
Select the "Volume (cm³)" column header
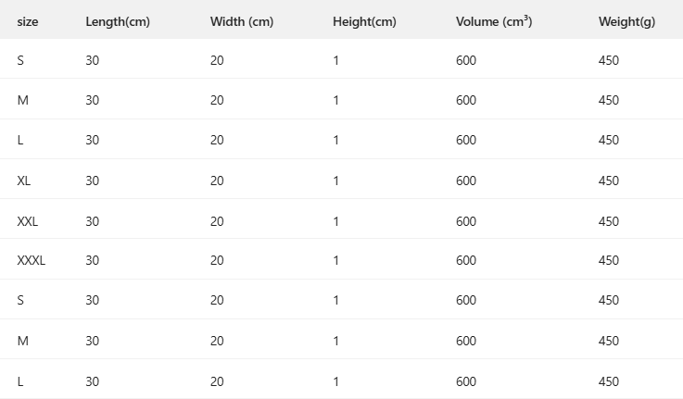pyautogui.click(x=494, y=21)
